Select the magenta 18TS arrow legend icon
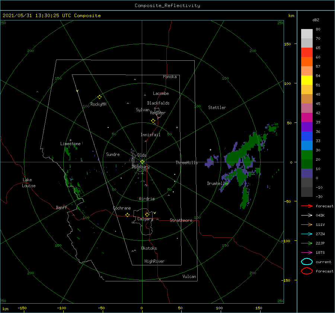 coord(307,253)
